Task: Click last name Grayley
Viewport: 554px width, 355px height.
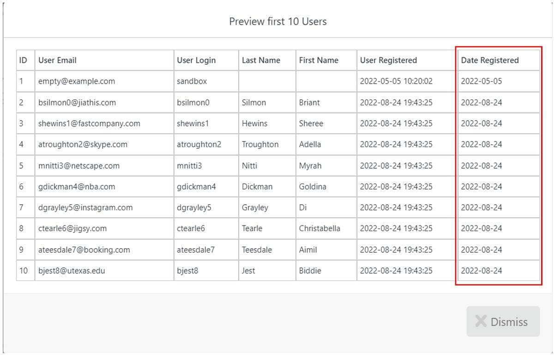Action: click(x=255, y=208)
